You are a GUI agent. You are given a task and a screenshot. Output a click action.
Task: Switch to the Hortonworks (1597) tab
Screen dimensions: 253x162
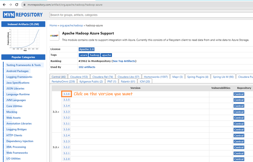[x=156, y=77]
